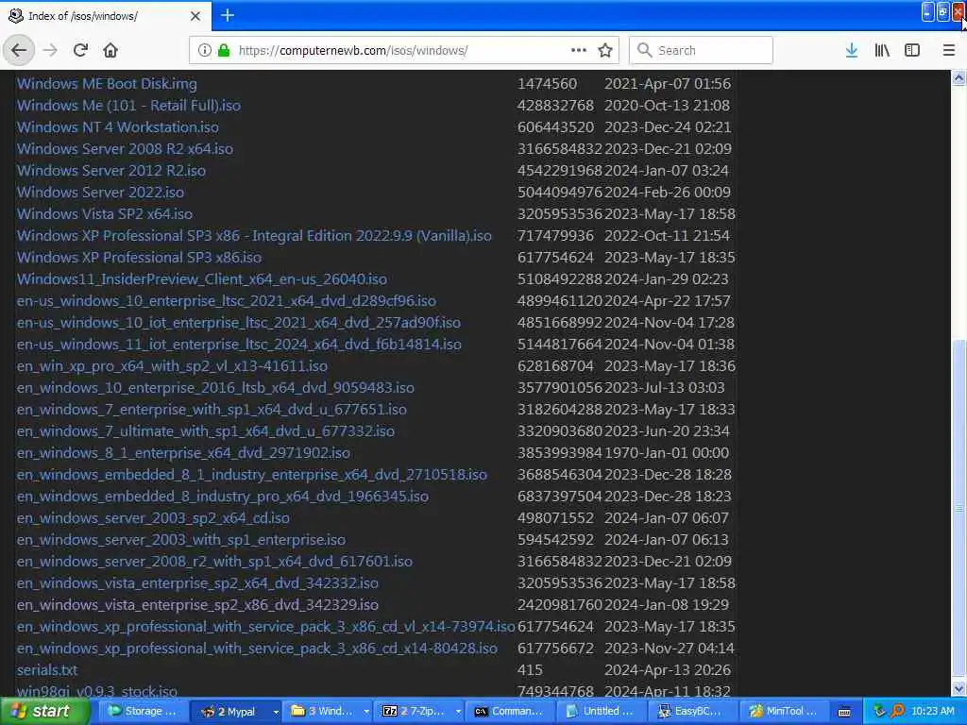Image resolution: width=967 pixels, height=725 pixels.
Task: Focus the browser Search box
Action: [x=701, y=50]
